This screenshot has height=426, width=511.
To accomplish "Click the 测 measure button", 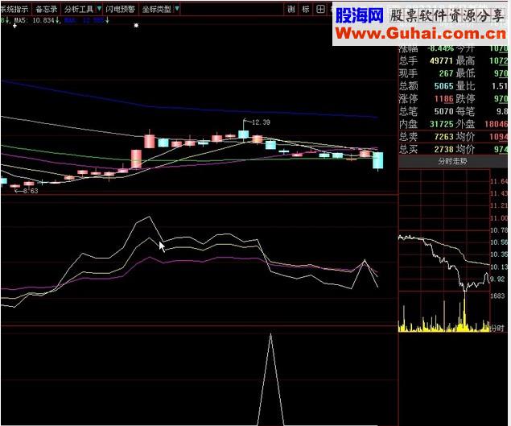I will pyautogui.click(x=291, y=9).
